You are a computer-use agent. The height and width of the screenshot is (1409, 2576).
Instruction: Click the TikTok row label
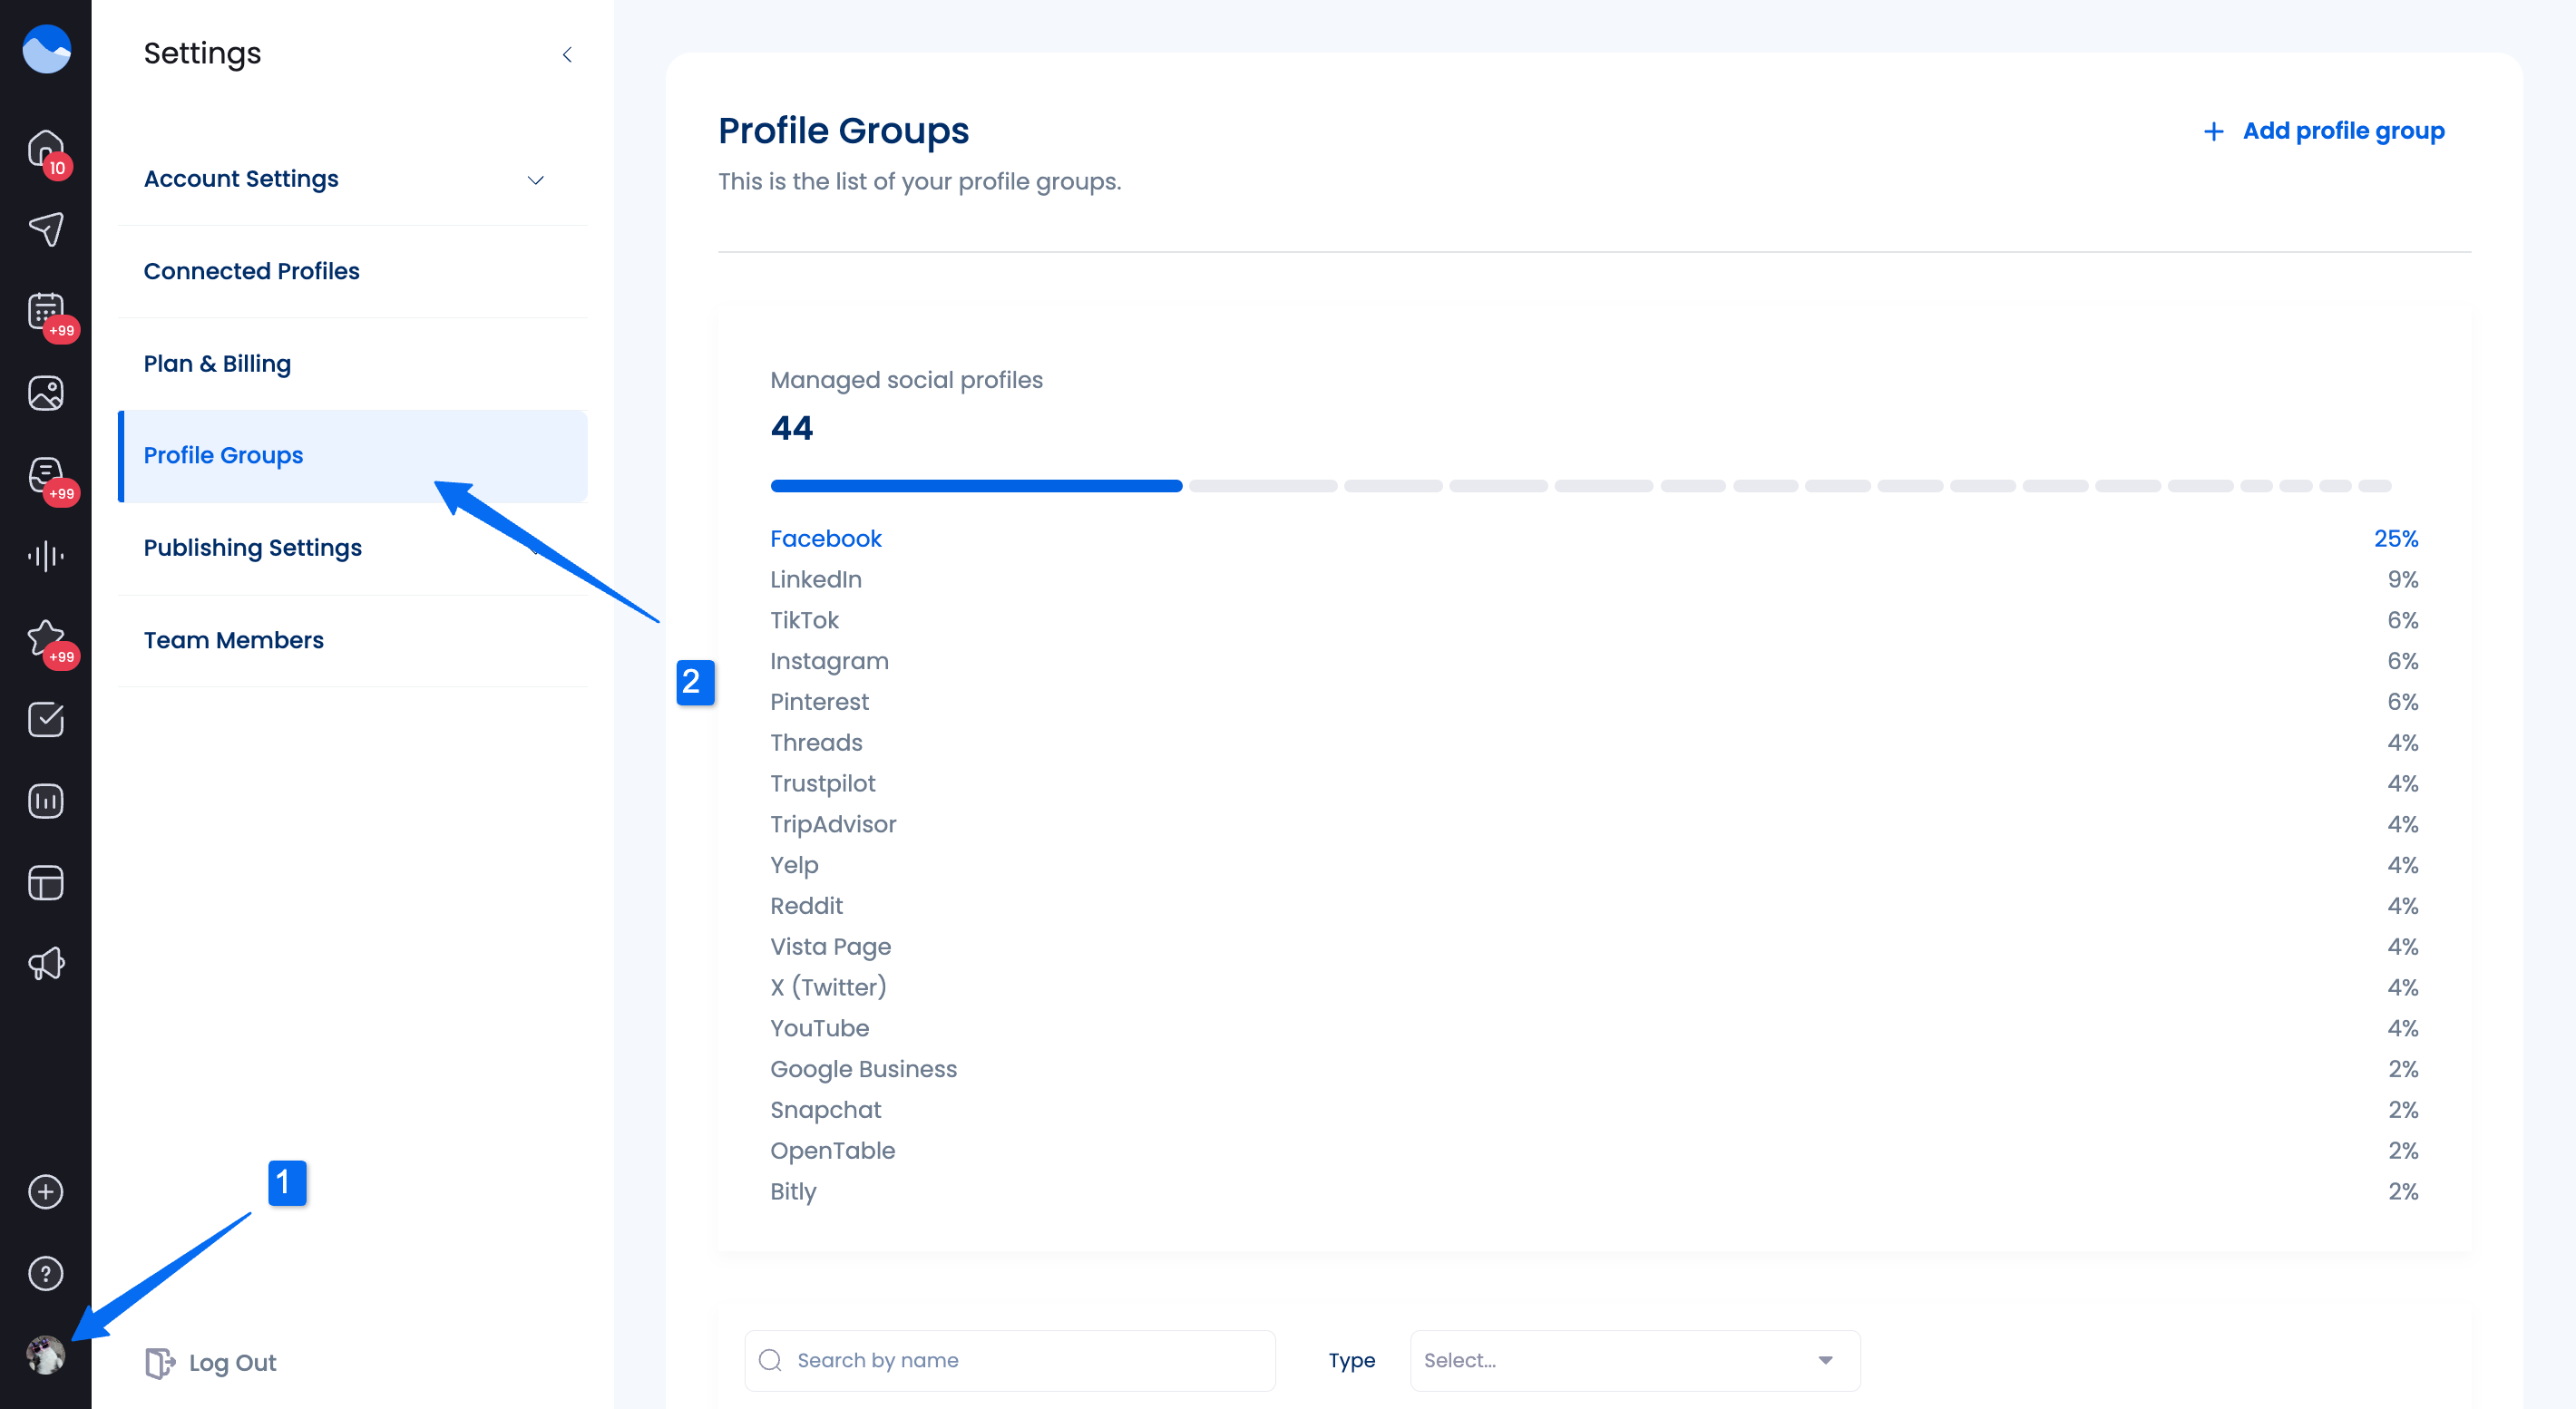[804, 620]
